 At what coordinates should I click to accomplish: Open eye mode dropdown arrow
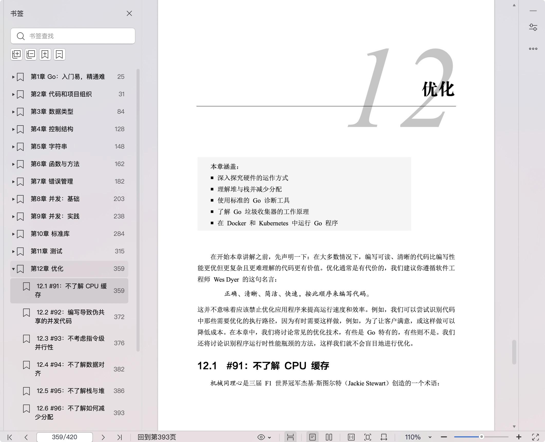(x=269, y=437)
